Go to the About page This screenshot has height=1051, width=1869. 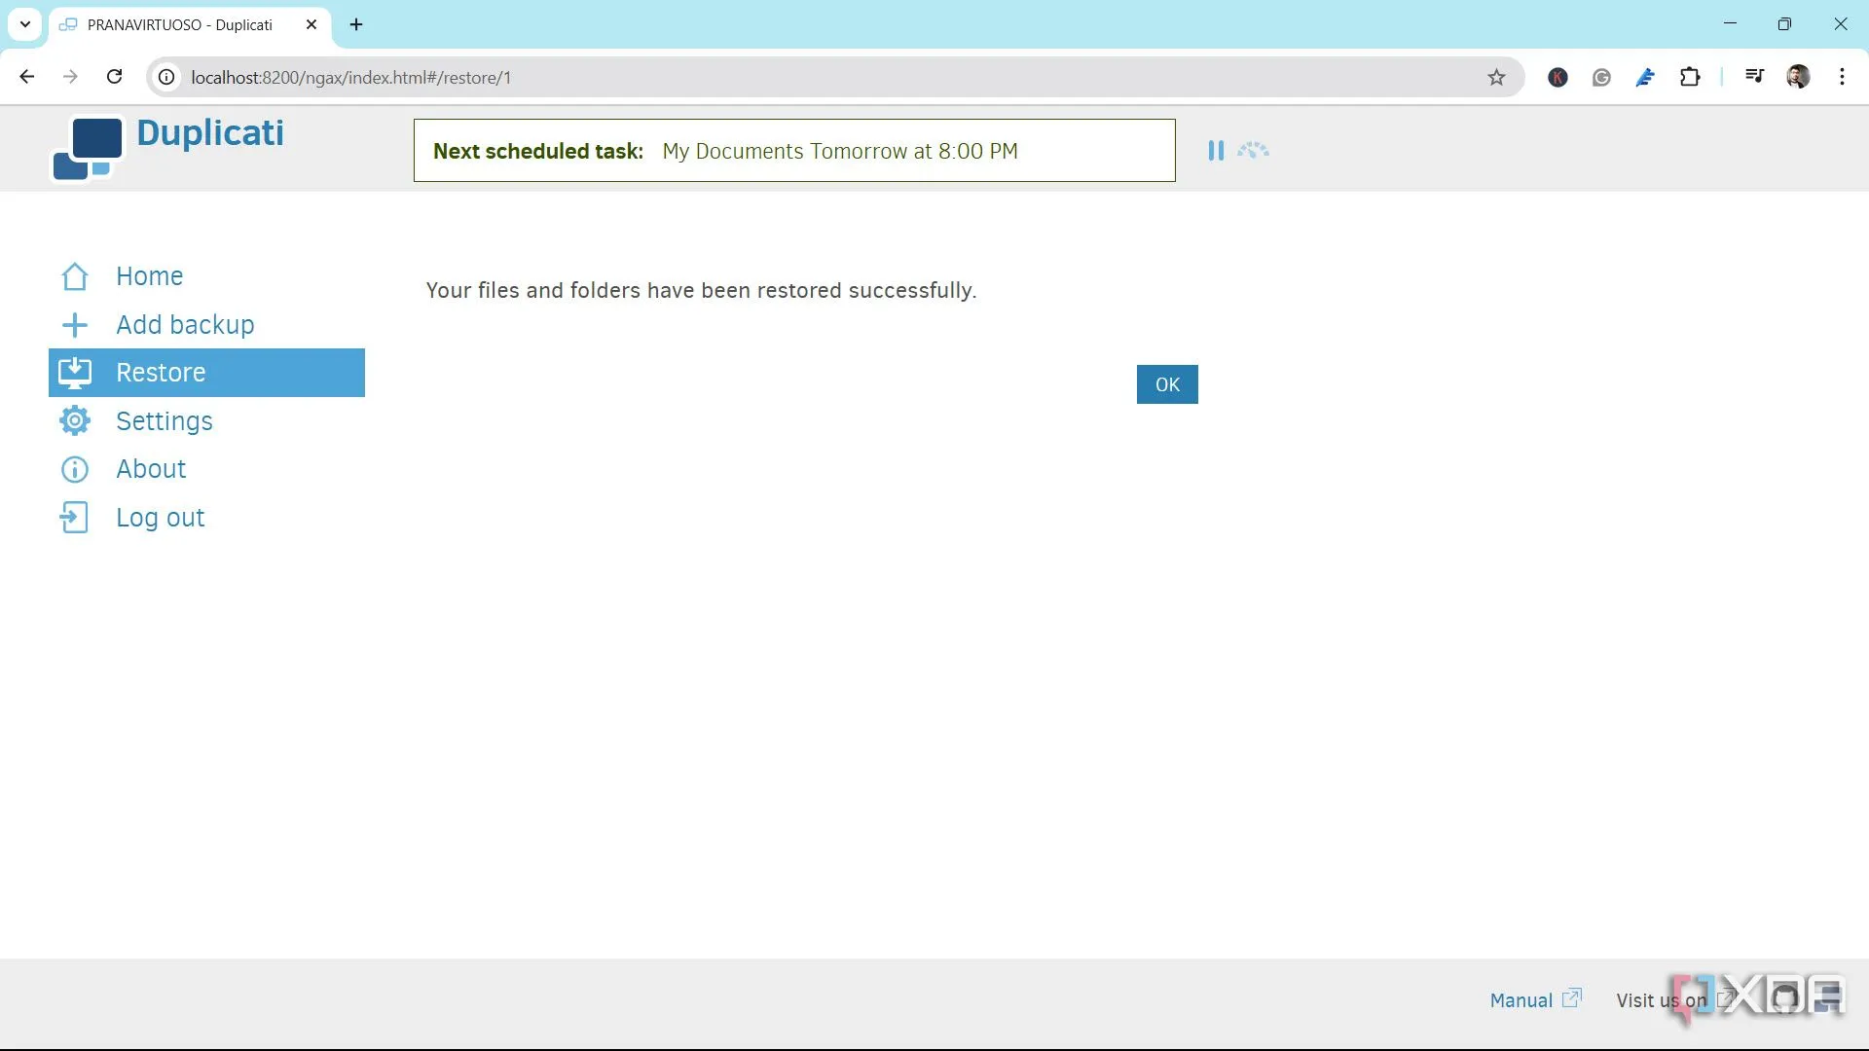151,469
